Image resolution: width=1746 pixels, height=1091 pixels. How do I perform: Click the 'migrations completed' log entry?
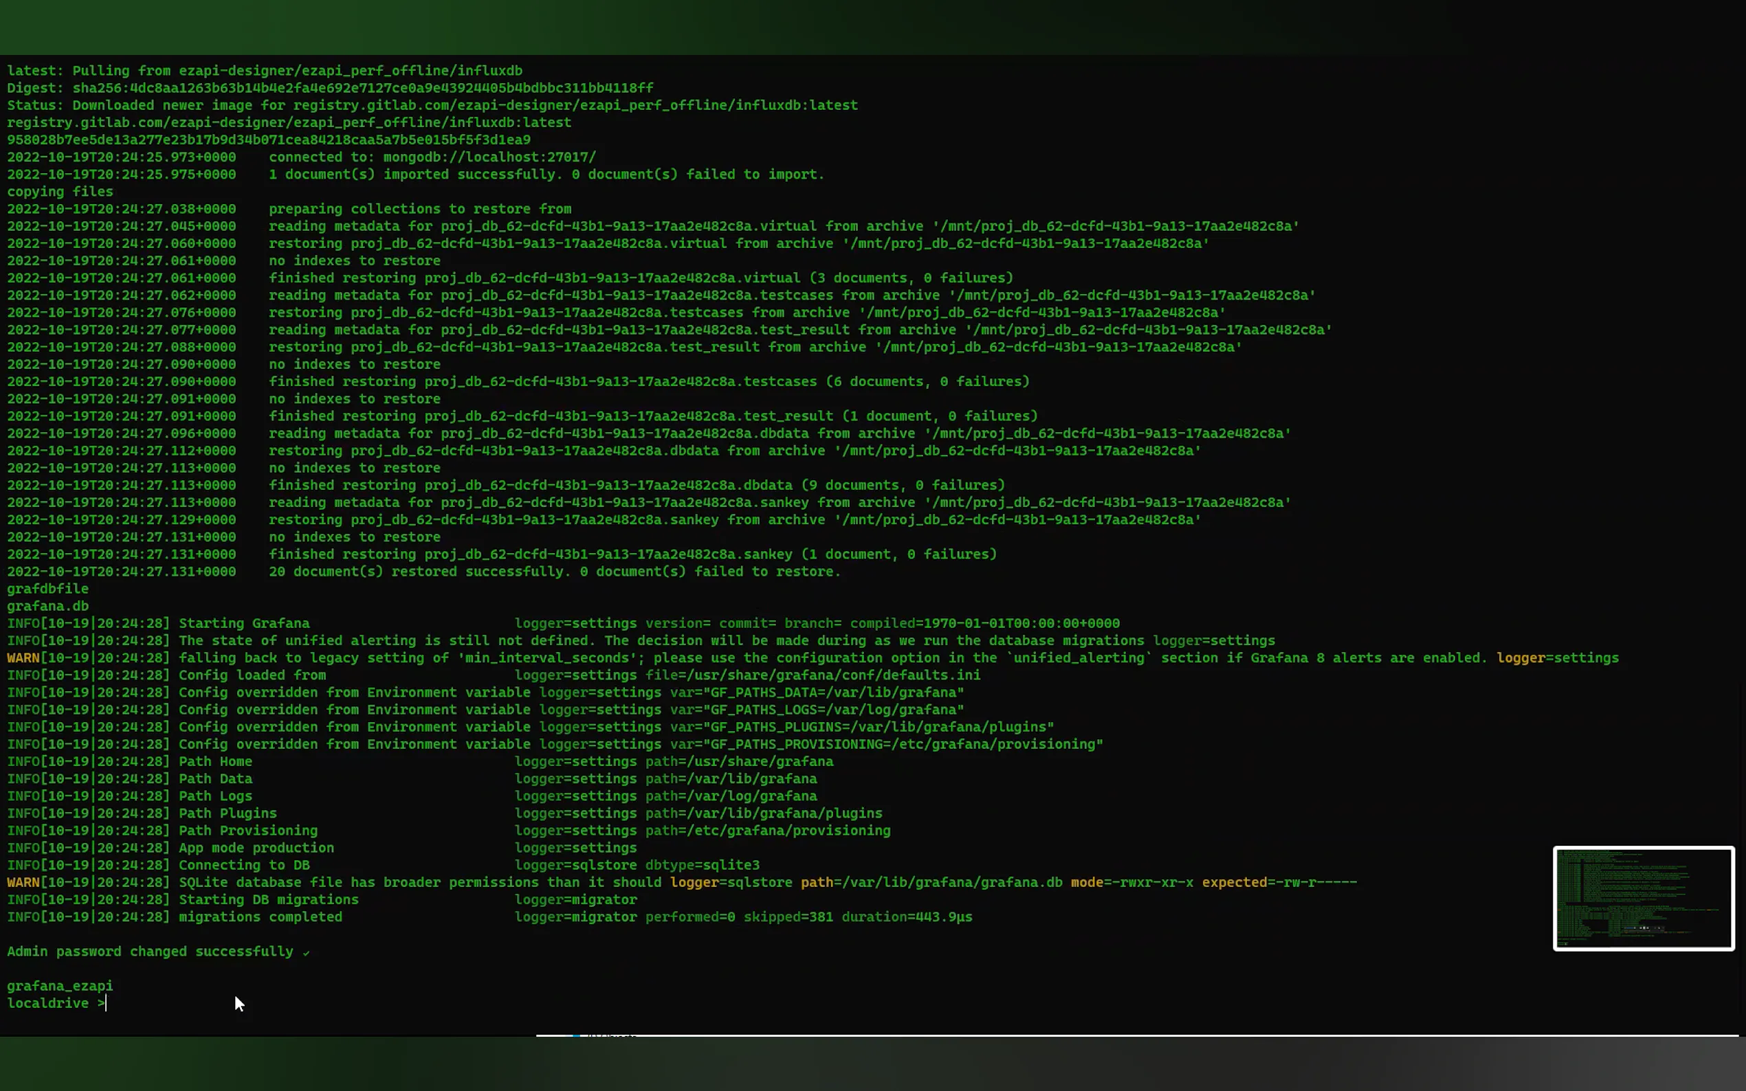tap(261, 917)
